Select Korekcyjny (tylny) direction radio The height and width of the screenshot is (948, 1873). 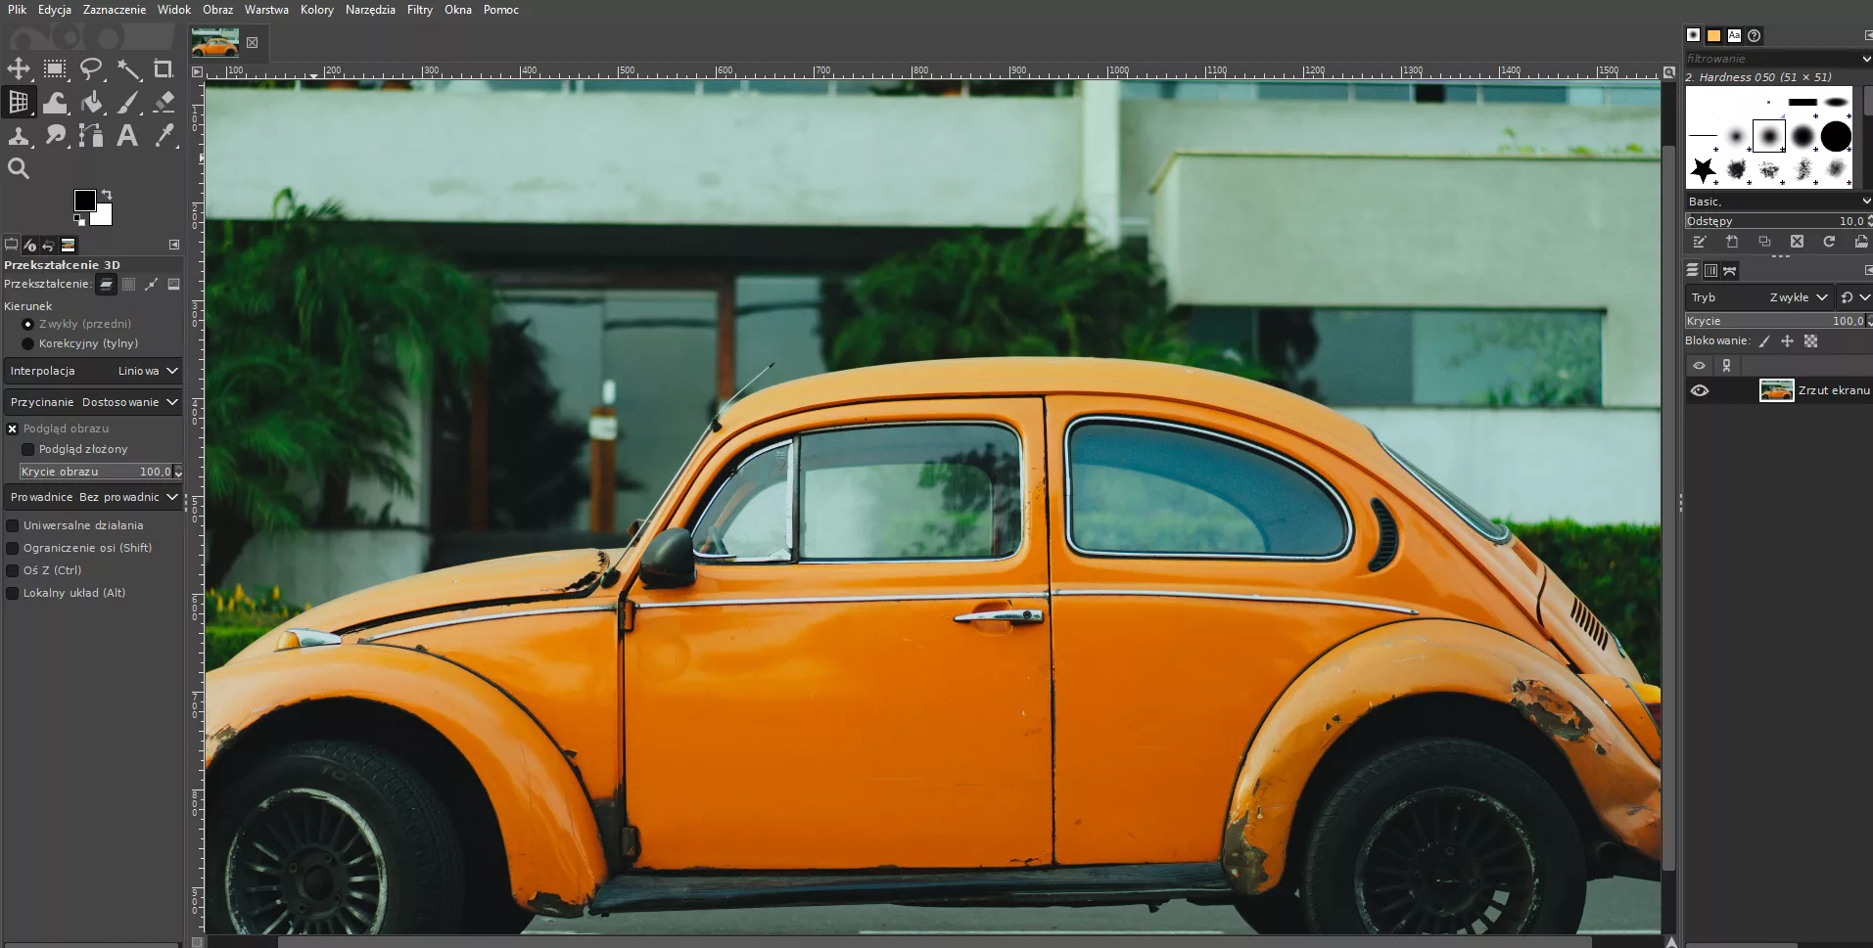click(x=27, y=344)
